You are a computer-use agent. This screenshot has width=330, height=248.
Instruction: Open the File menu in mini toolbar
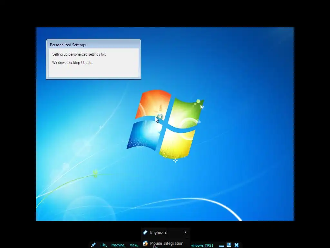[x=104, y=245]
